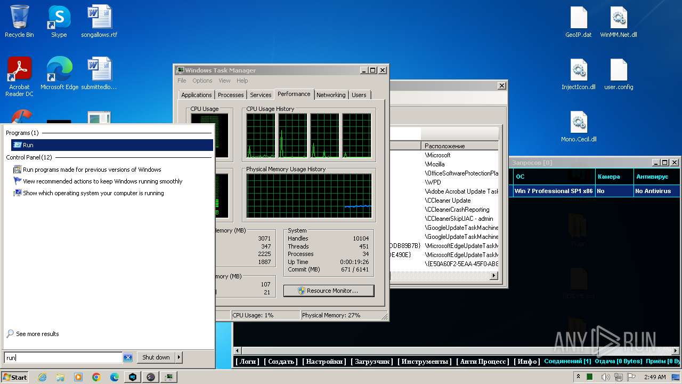Screen dimensions: 682x384
Task: Open songallows.rtf document icon
Action: coord(99,21)
